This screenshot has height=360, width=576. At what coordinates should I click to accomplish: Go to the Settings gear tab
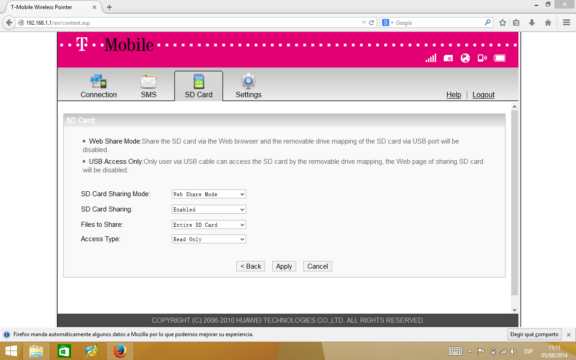tap(248, 86)
